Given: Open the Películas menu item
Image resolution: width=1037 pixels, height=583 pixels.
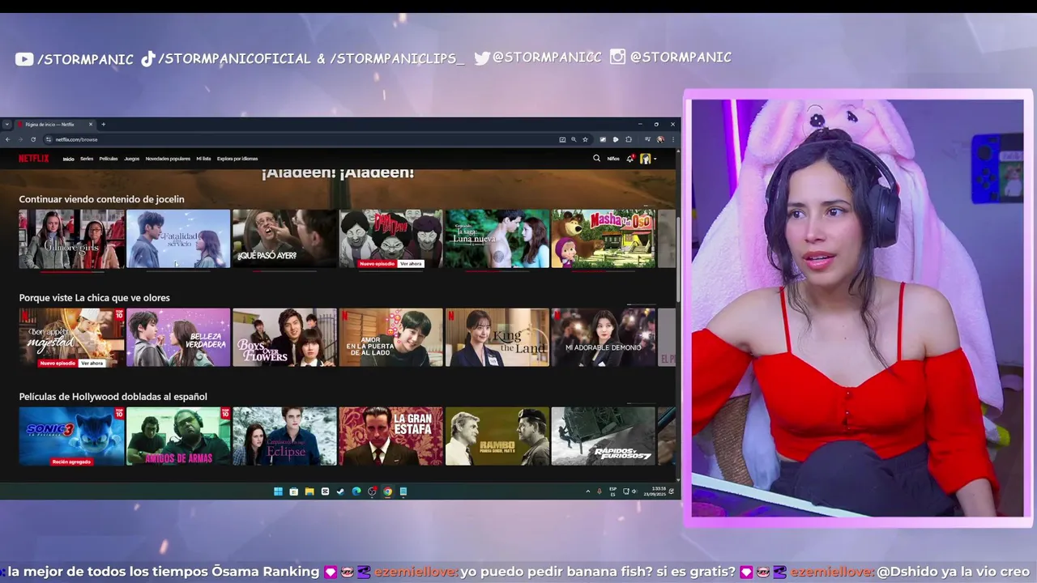Looking at the screenshot, I should click(x=109, y=159).
